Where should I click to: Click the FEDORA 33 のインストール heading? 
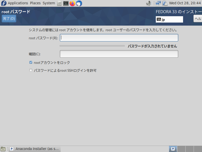tap(179, 12)
